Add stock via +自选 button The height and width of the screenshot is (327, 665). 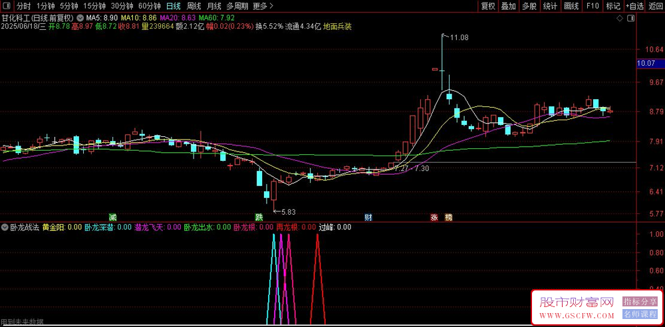[634, 6]
